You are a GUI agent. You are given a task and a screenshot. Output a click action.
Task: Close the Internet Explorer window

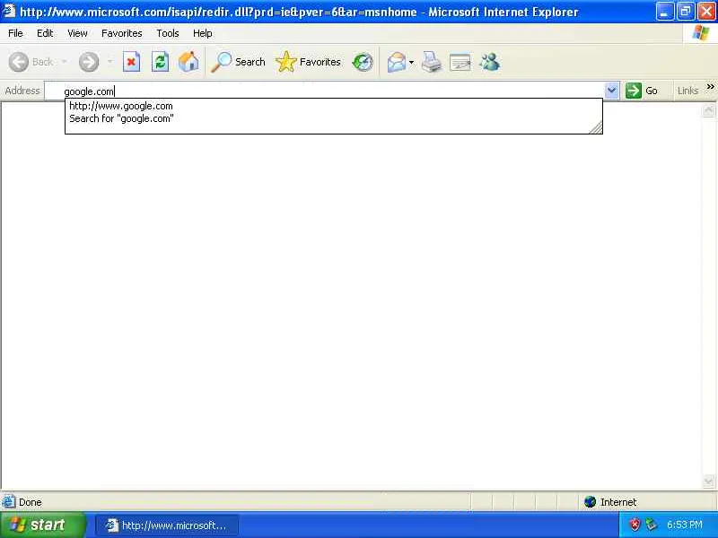pyautogui.click(x=706, y=12)
